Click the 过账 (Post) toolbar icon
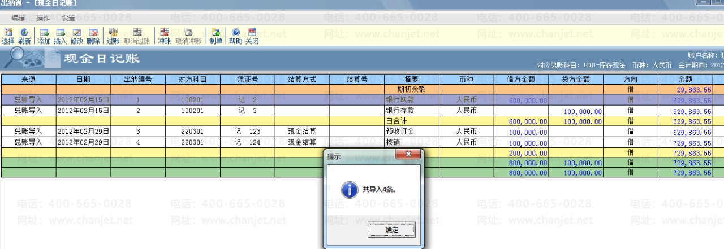 point(113,36)
